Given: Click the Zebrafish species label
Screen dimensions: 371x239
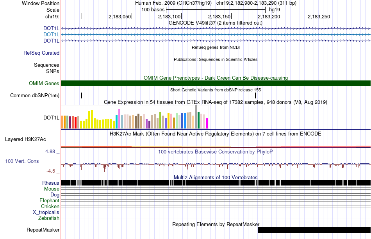Looking at the screenshot, I should (x=49, y=218).
